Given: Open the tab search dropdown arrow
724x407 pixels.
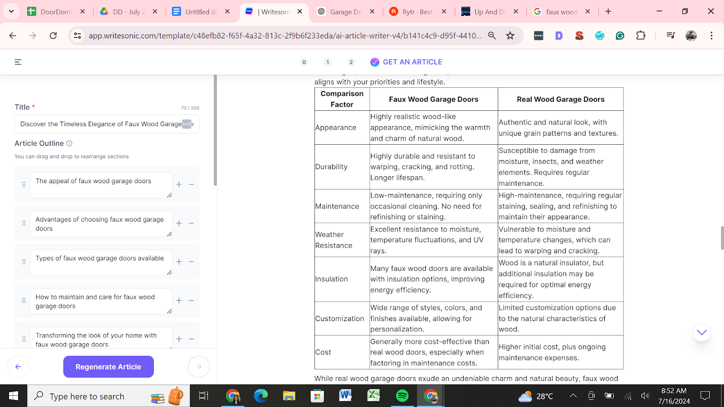Looking at the screenshot, I should pyautogui.click(x=11, y=11).
